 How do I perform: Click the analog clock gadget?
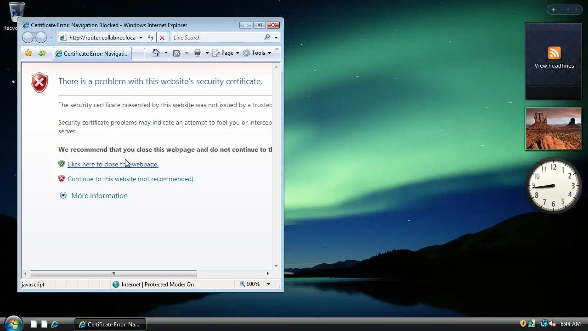(x=553, y=185)
